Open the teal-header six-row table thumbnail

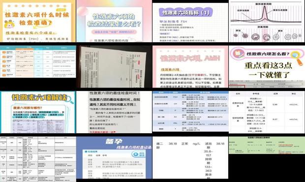coord(38,61)
